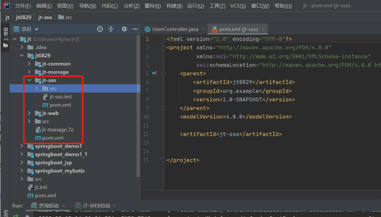Viewport: 381px width, 217px height.
Task: Click line number 15 in gutter
Action: 146,160
